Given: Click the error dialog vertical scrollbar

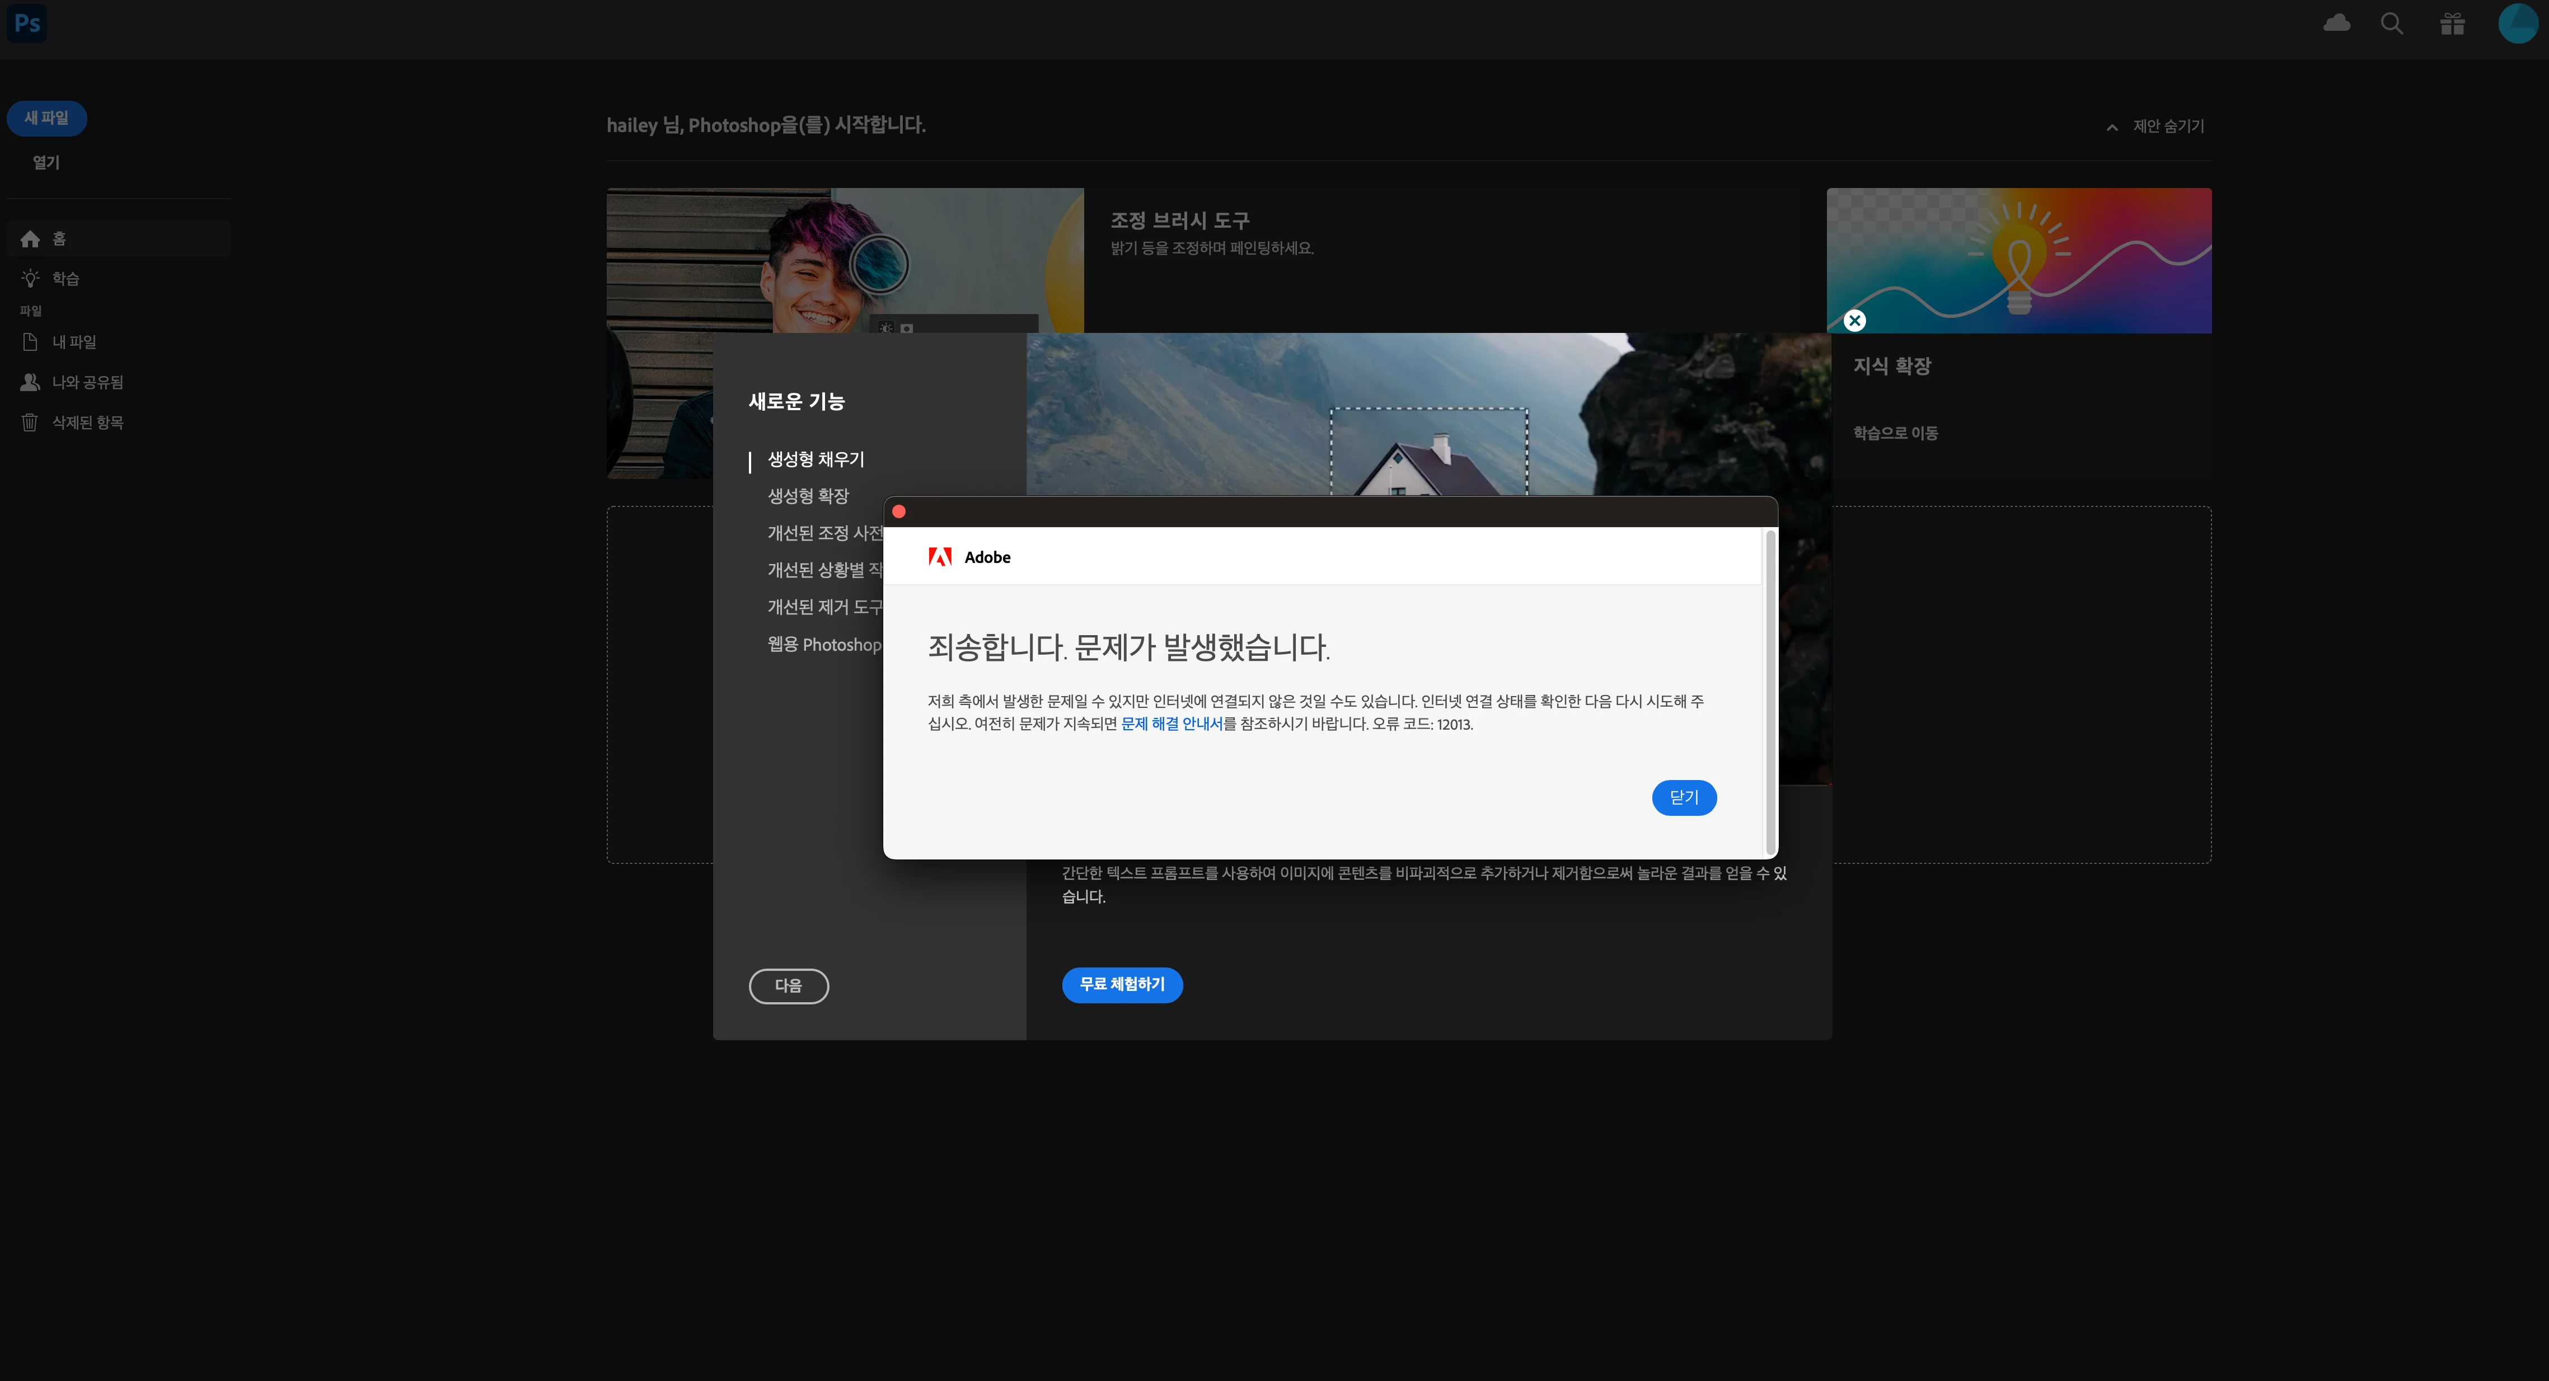Looking at the screenshot, I should click(x=1770, y=693).
